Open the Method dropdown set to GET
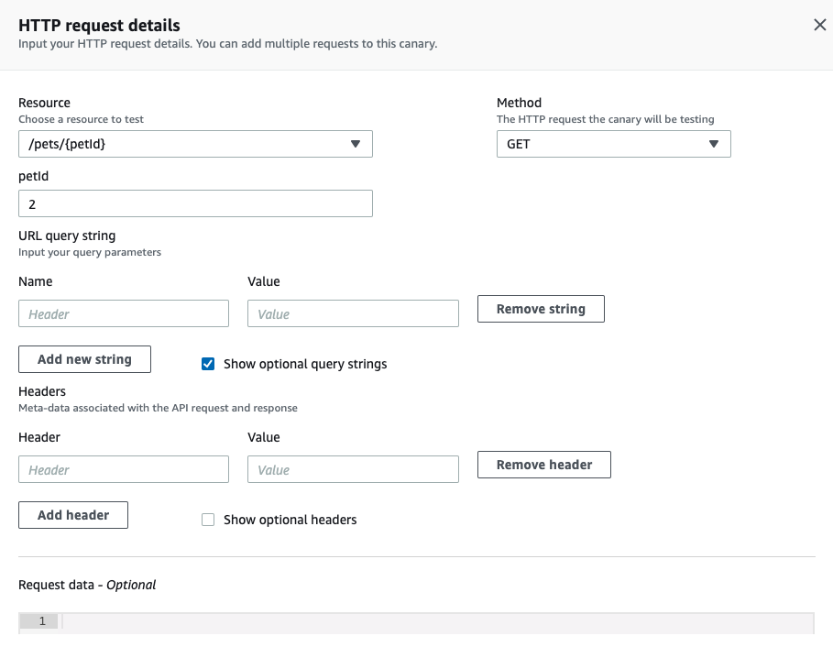 600,144
